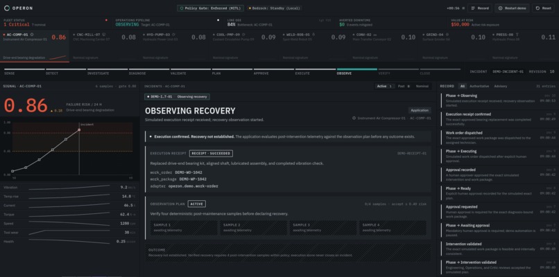559x277 pixels.
Task: Click the RECEIPT · SUCCEEDED badge
Action: 211,154
